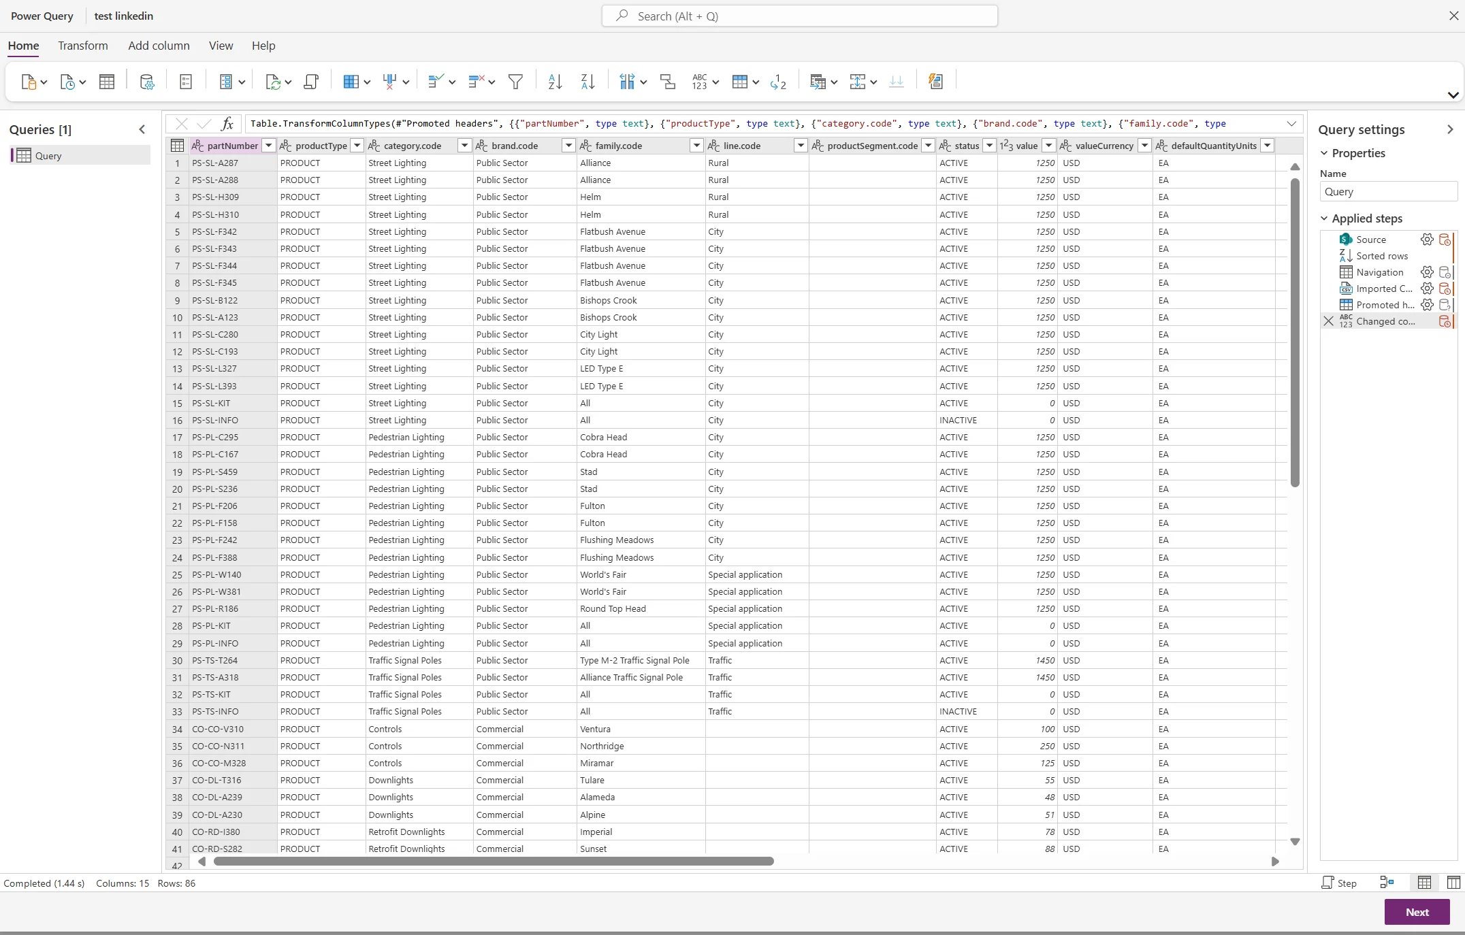The width and height of the screenshot is (1465, 935).
Task: Toggle the Step script view in status bar
Action: [1339, 883]
